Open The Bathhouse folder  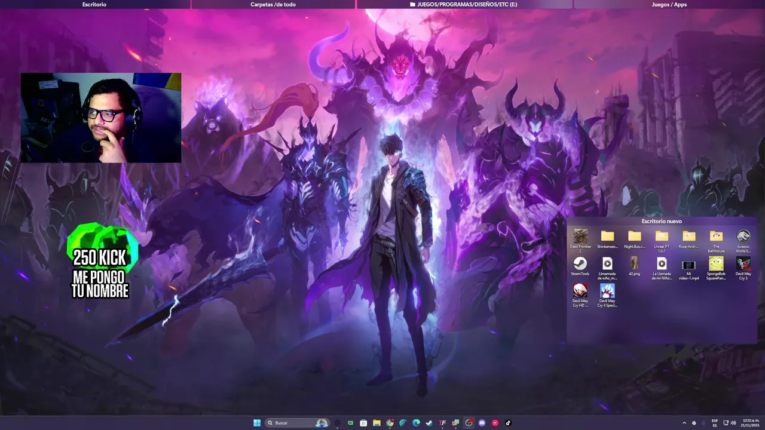point(716,240)
